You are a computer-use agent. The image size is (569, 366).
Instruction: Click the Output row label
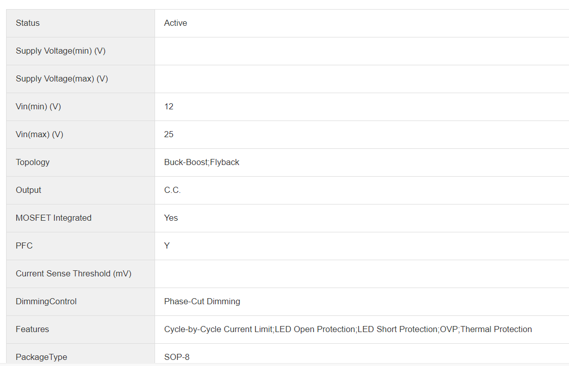pyautogui.click(x=28, y=190)
